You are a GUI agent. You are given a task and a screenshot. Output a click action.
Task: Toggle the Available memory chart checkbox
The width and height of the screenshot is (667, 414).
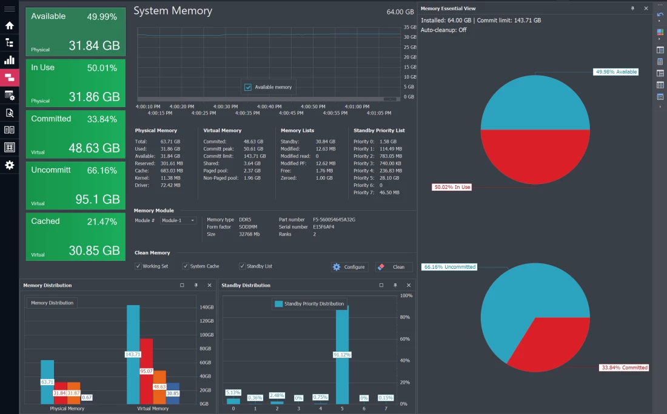pos(248,87)
